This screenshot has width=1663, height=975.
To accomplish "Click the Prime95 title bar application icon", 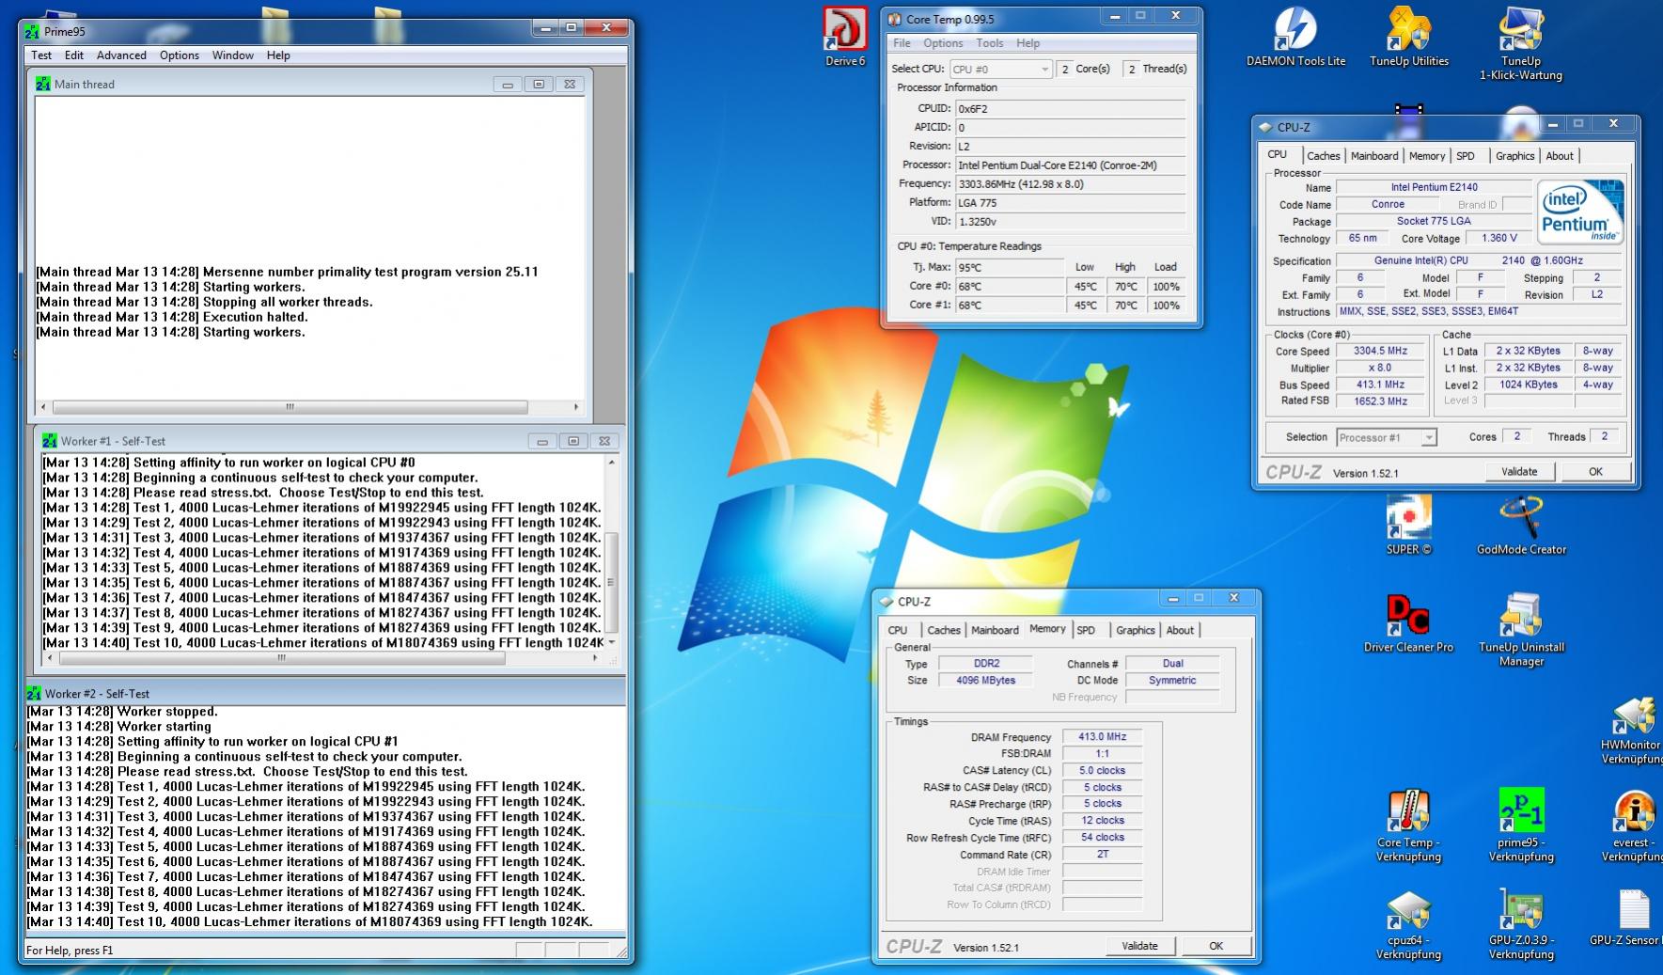I will [34, 32].
